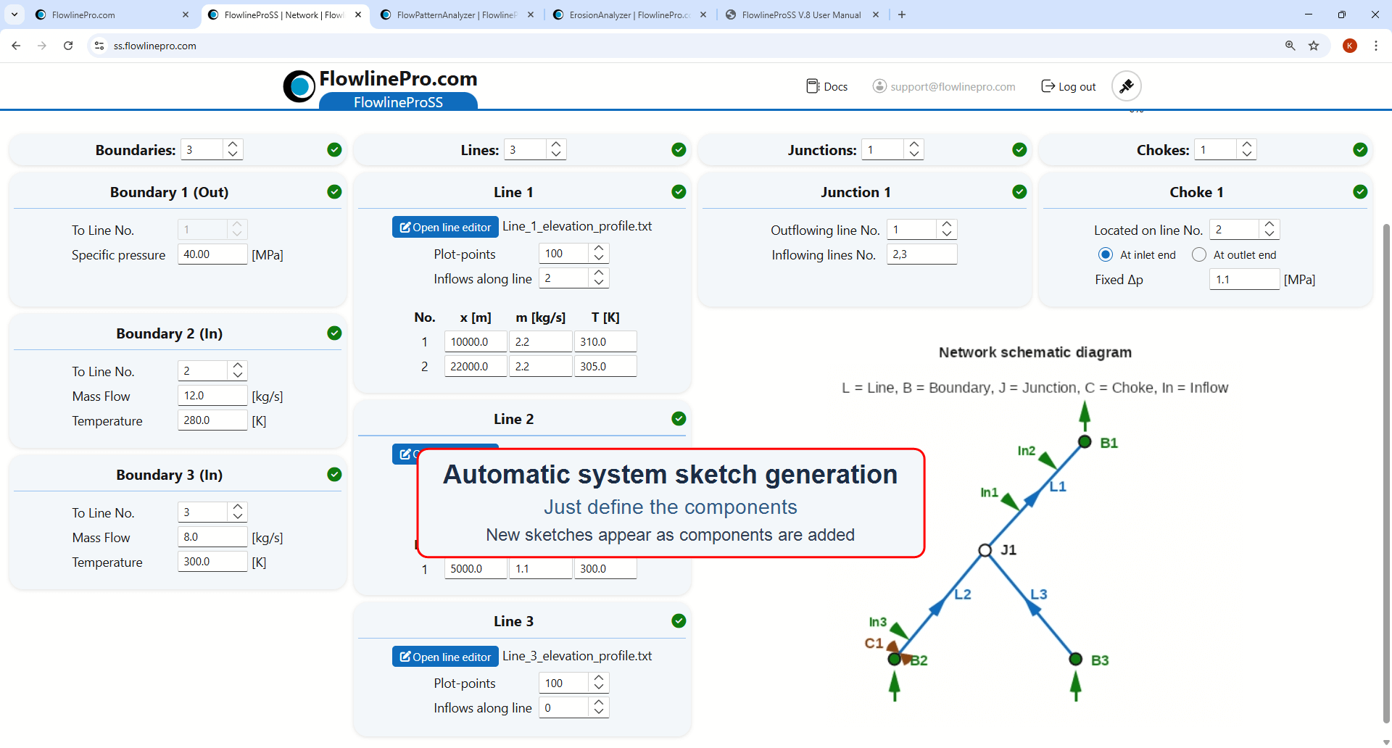
Task: Click the pin tool icon near Log out
Action: pyautogui.click(x=1126, y=86)
